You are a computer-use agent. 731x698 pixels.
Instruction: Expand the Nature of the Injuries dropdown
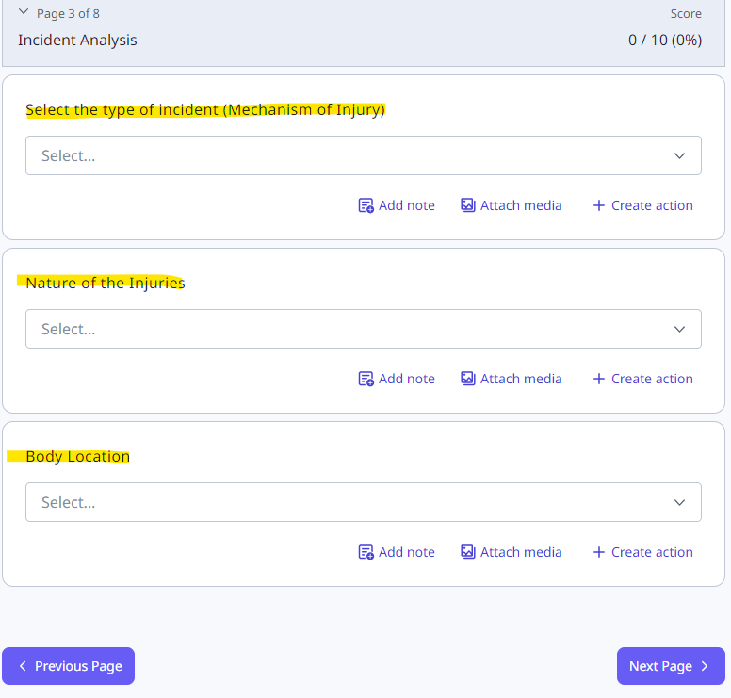pyautogui.click(x=363, y=329)
